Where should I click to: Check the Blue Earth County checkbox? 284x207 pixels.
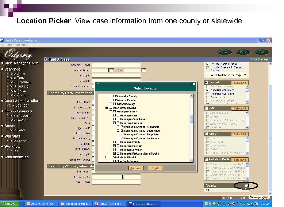coord(114,161)
